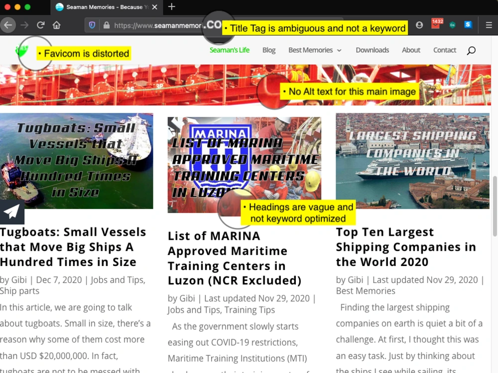Open the browser home page icon

[57, 25]
